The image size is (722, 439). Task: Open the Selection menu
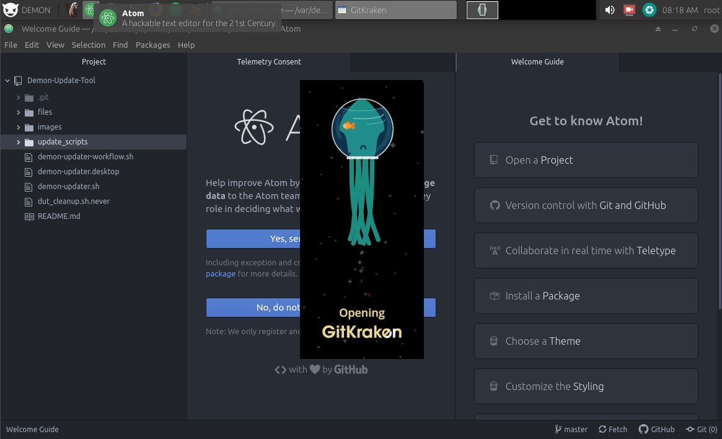click(x=89, y=45)
